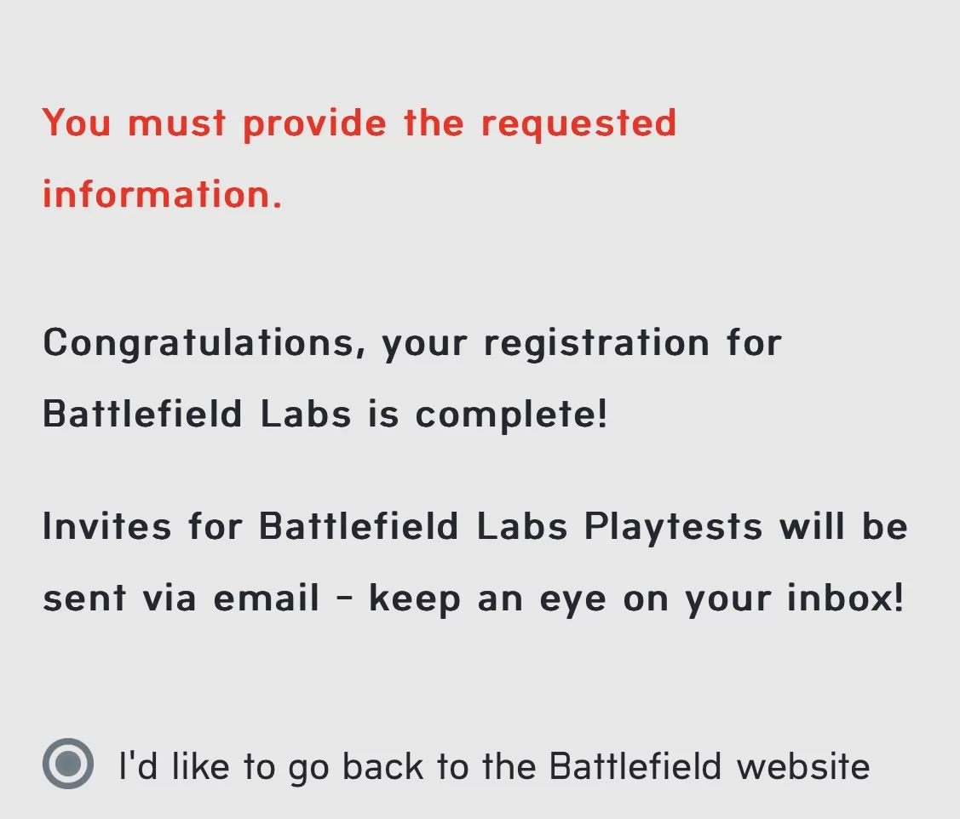This screenshot has height=819, width=960.
Task: Click the red word "You" in the error
Action: click(77, 123)
